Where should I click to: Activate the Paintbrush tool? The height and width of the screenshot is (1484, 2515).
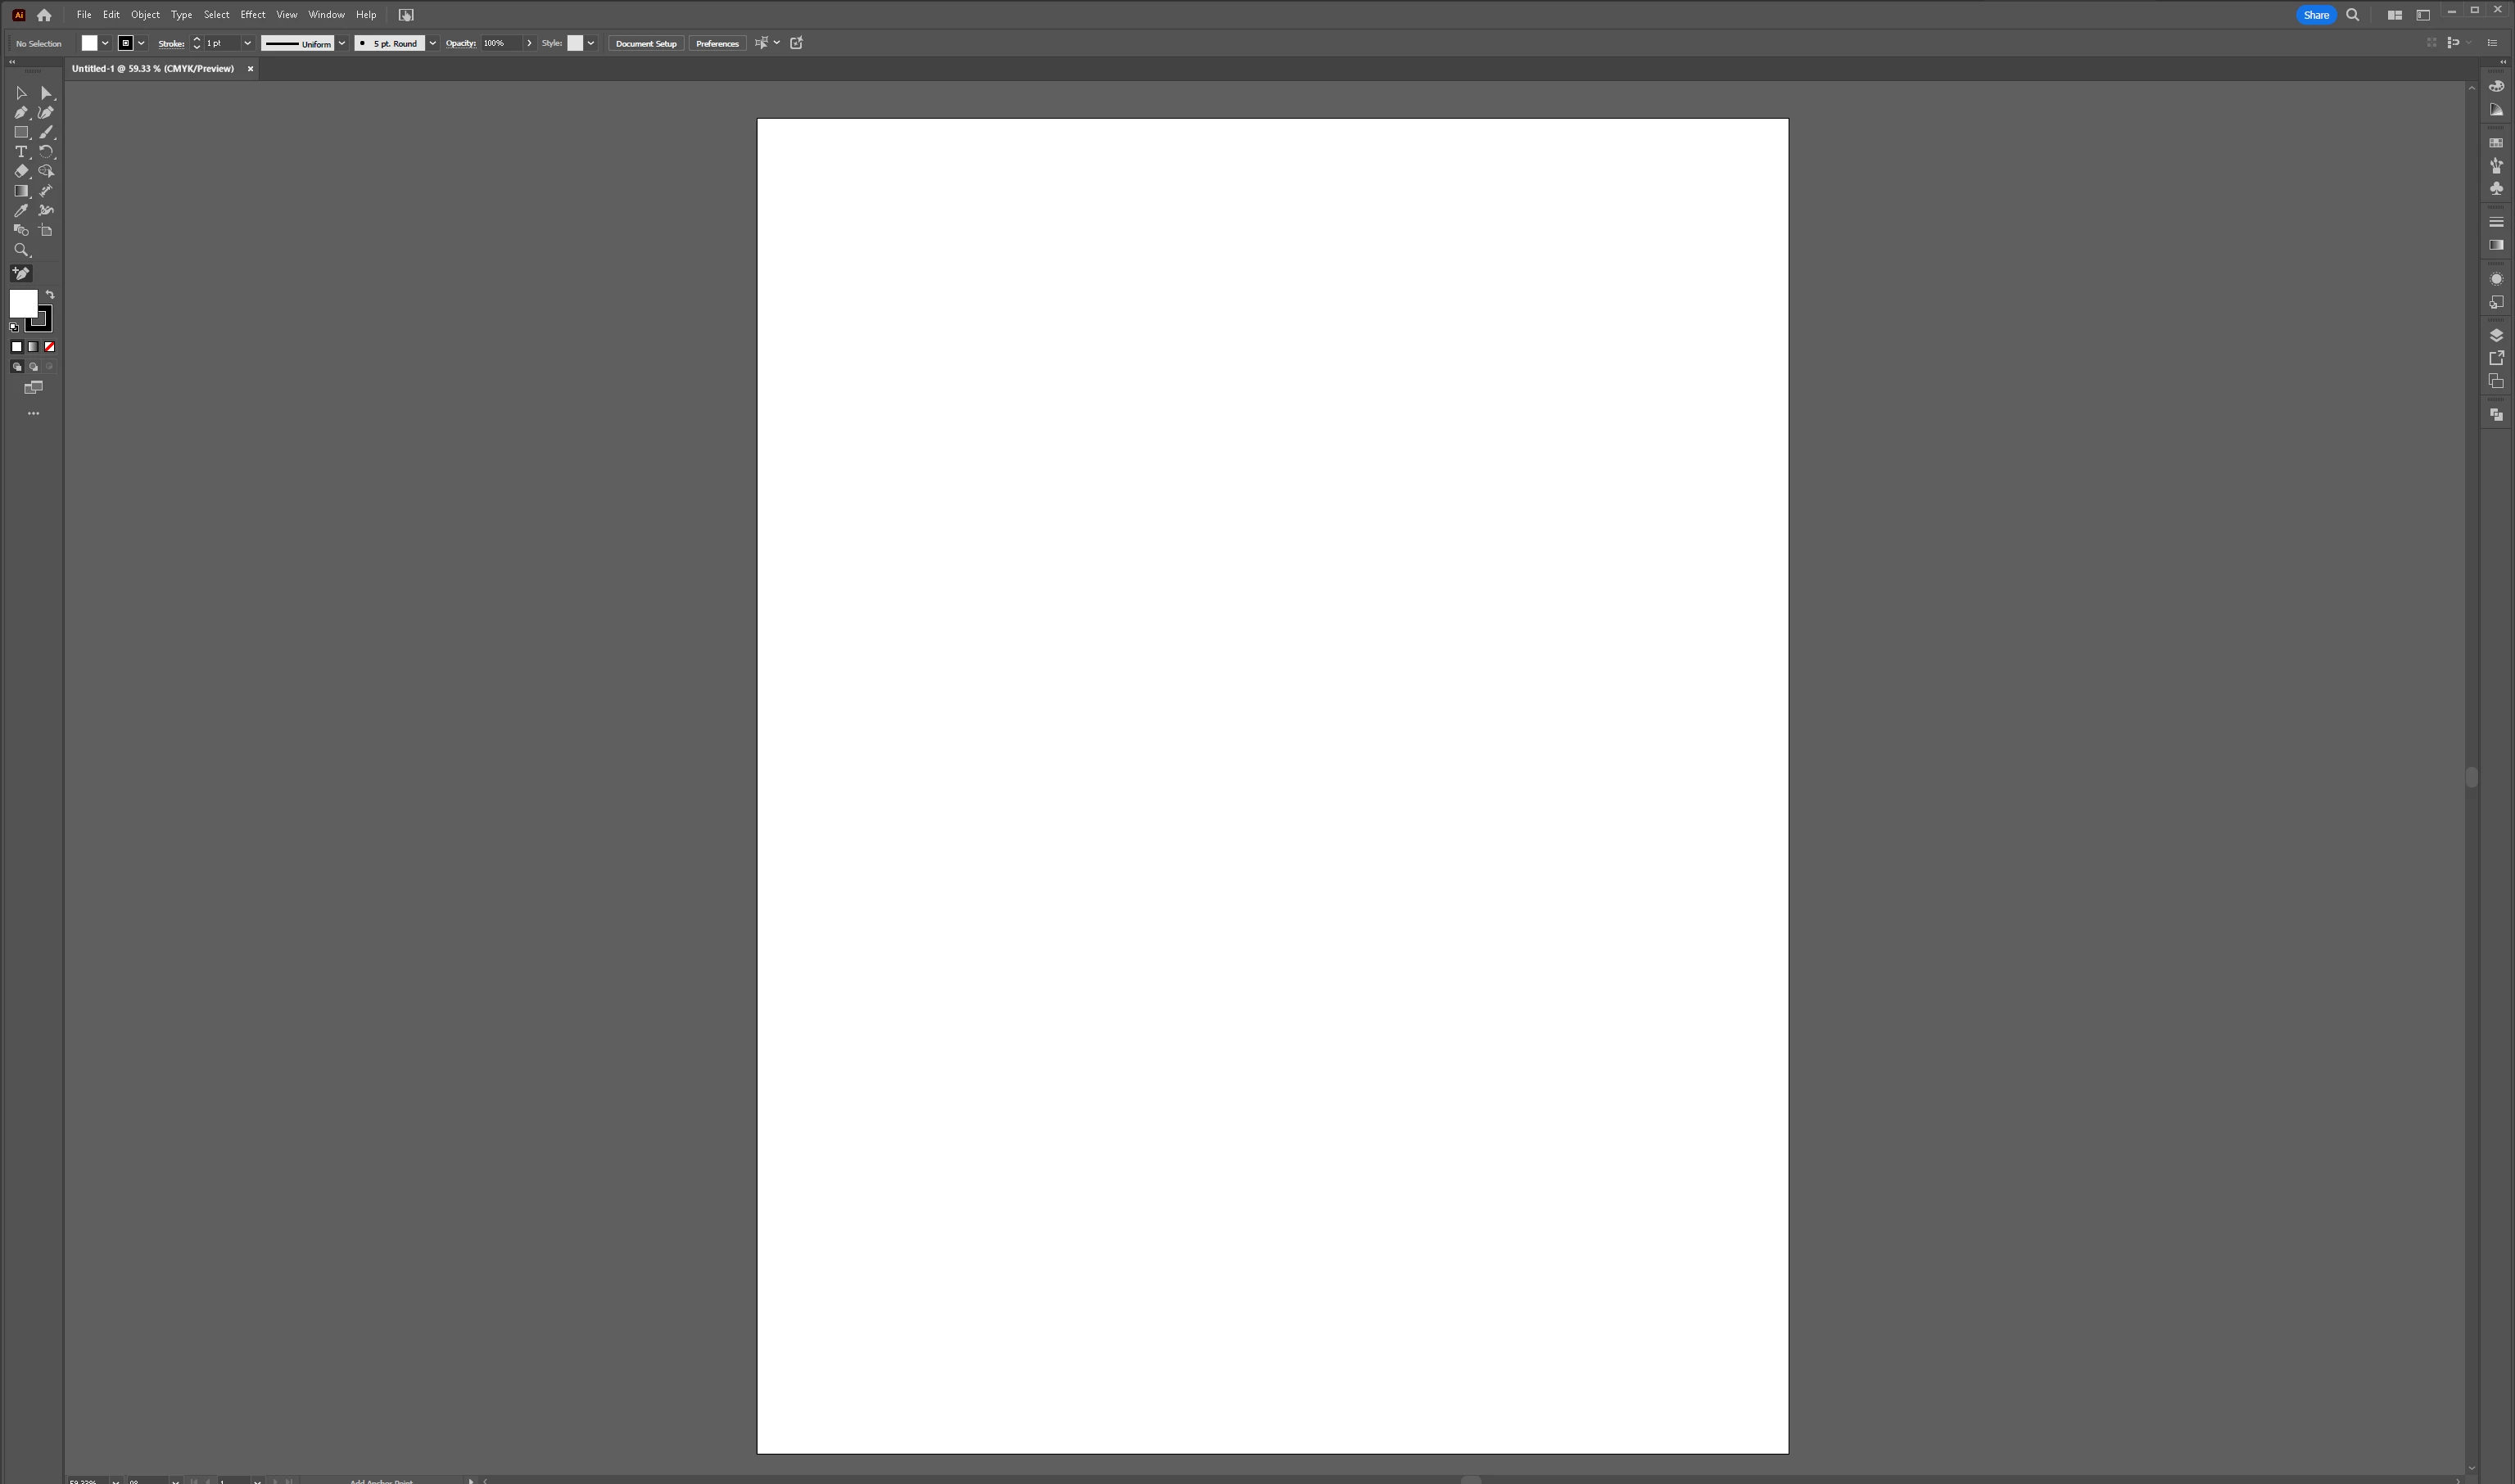(x=46, y=132)
